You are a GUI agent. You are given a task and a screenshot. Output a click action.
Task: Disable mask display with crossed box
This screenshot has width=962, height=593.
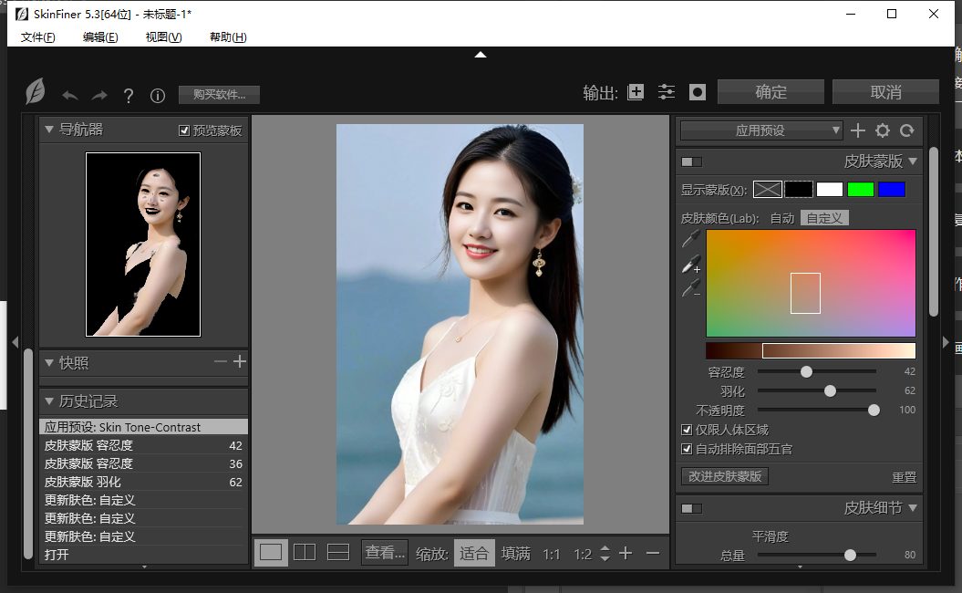click(768, 190)
